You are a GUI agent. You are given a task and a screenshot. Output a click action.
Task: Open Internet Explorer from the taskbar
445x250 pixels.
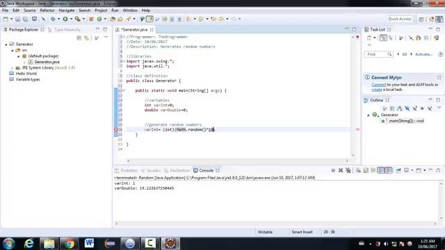(x=29, y=243)
